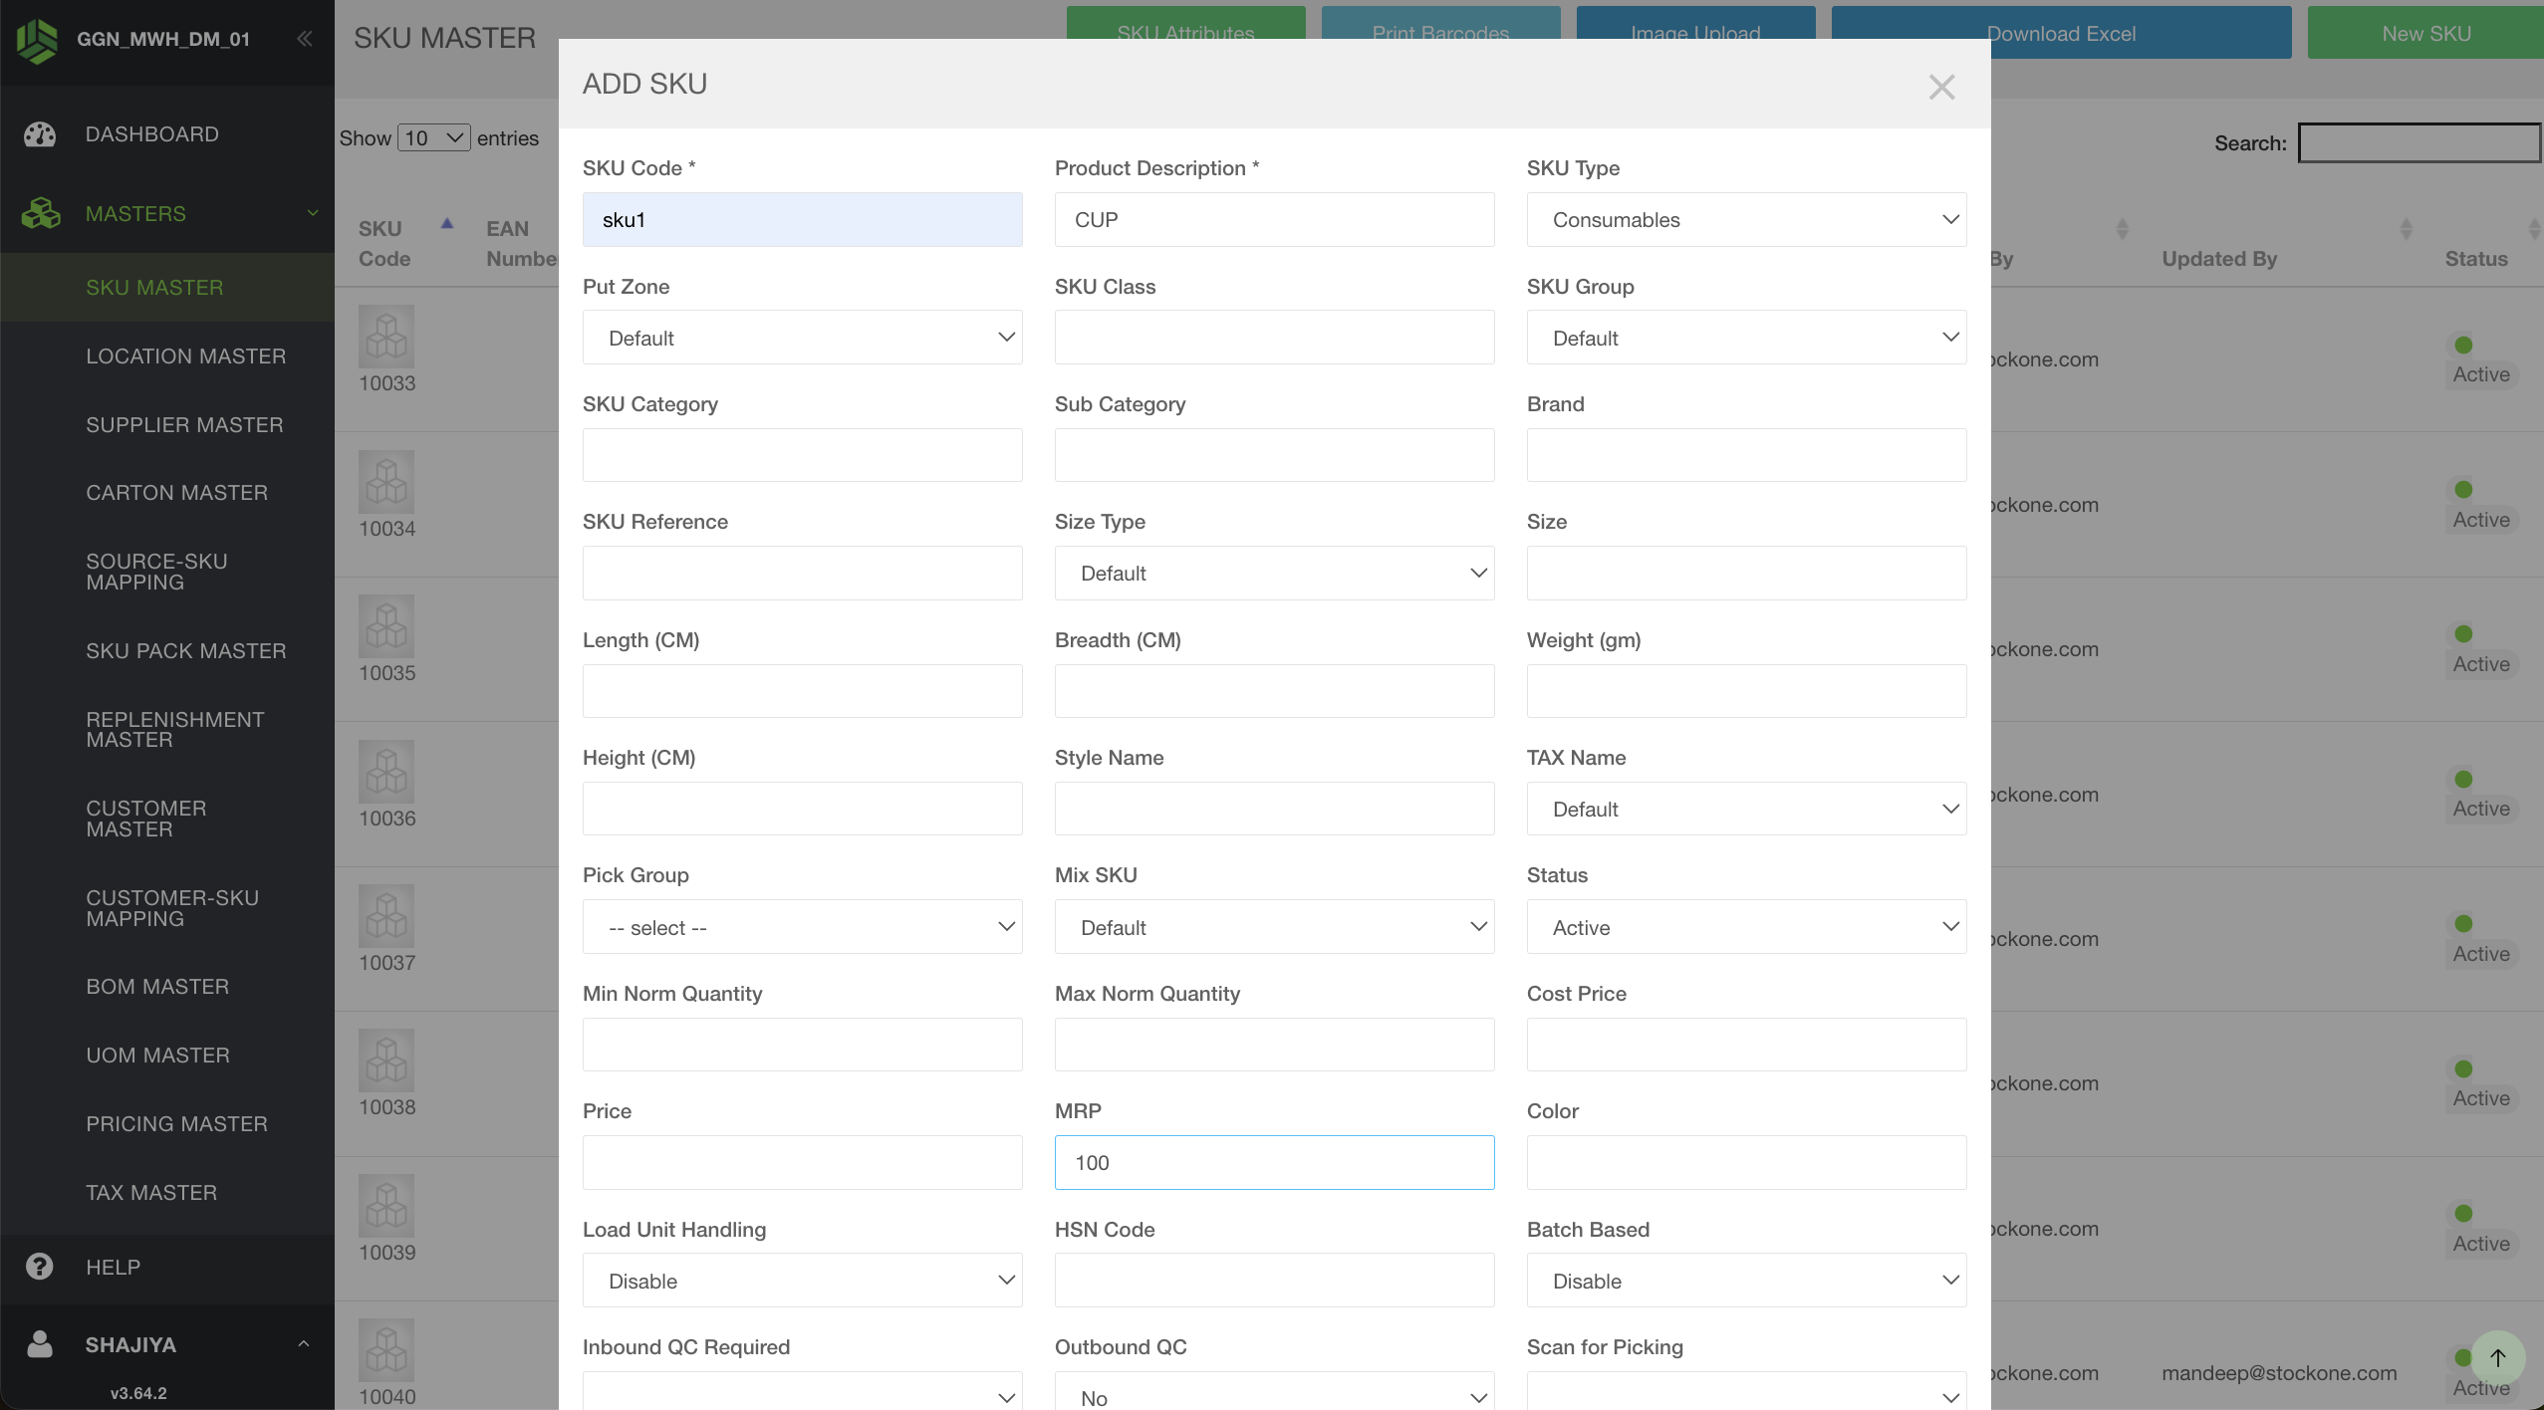Image resolution: width=2544 pixels, height=1410 pixels.
Task: Click into the Product Description field
Action: (x=1274, y=220)
